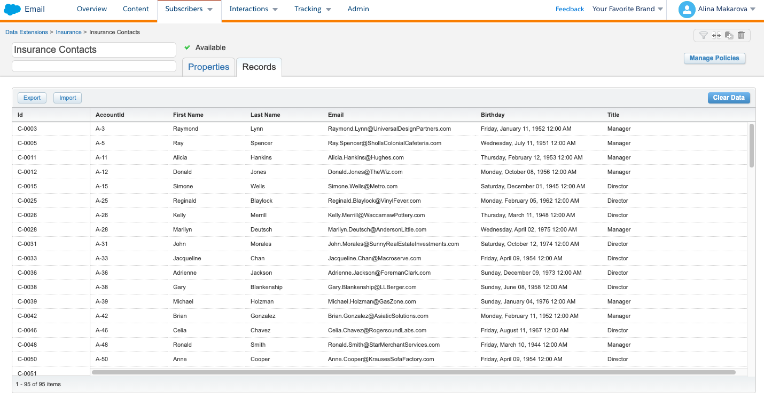Click the user avatar icon
764x399 pixels.
[687, 9]
